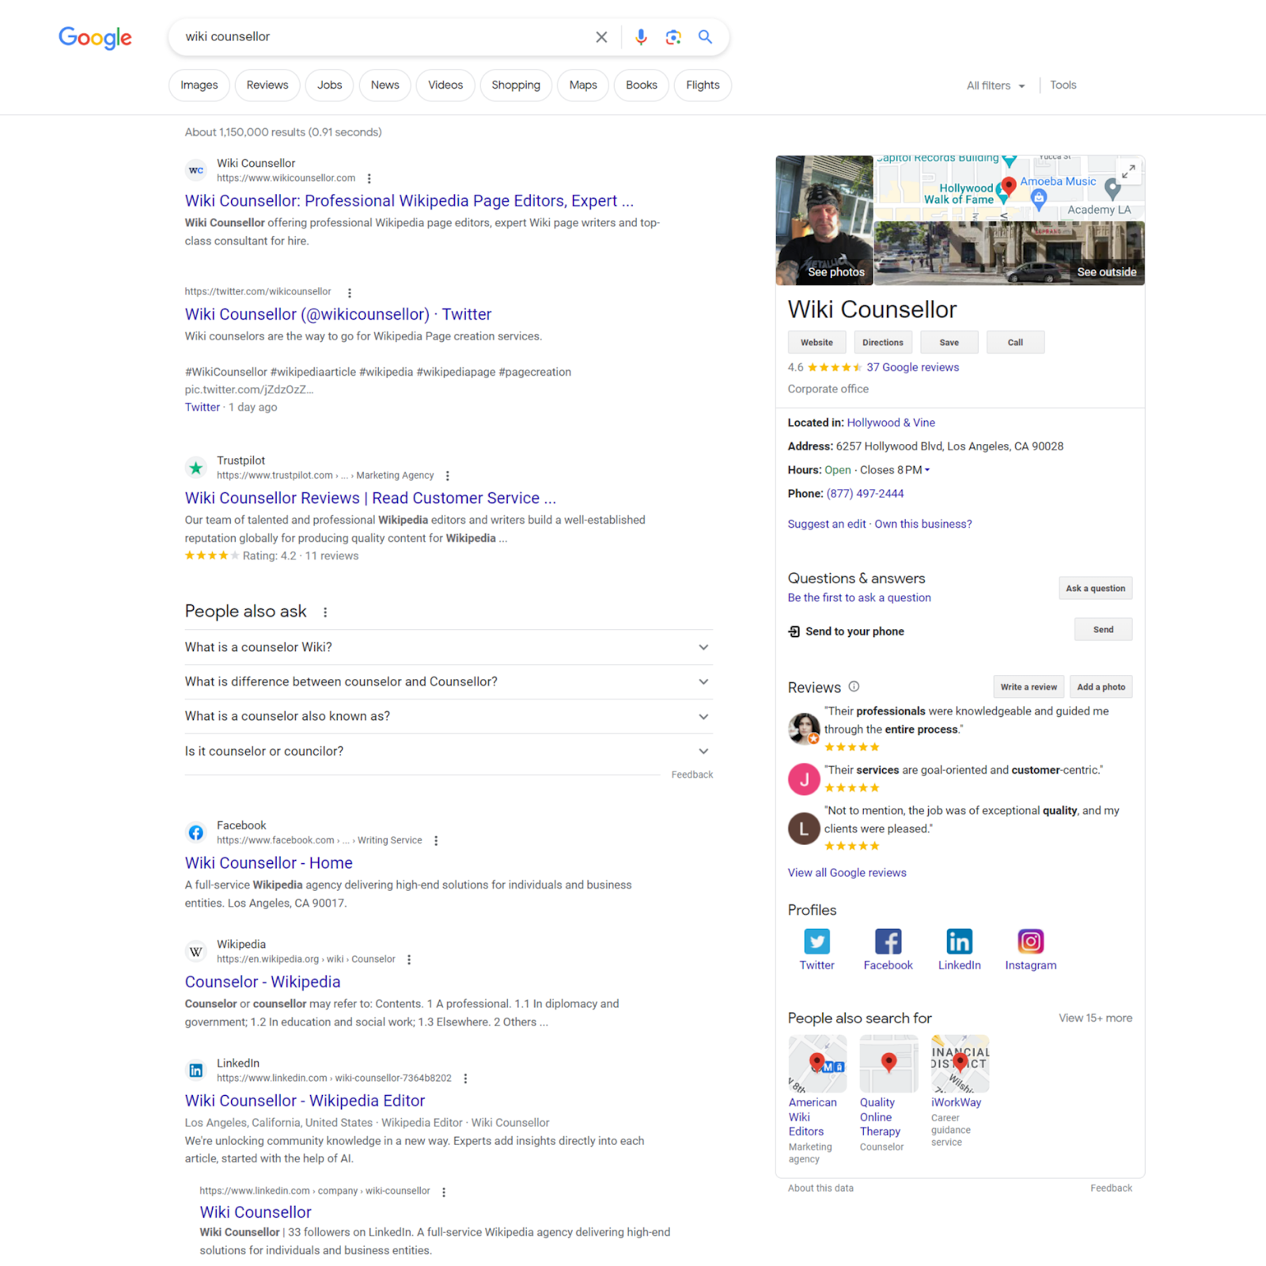Open the Tools menu

tap(1063, 85)
